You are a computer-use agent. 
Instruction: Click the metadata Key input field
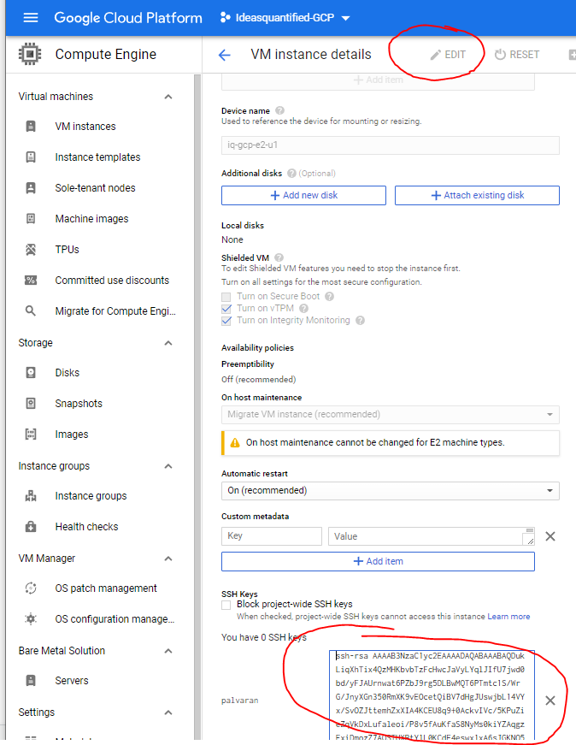click(x=272, y=536)
